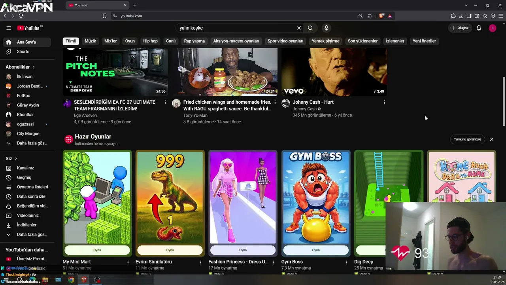This screenshot has width=506, height=285.
Task: Open The Pitch Notes video thumbnail
Action: (115, 72)
